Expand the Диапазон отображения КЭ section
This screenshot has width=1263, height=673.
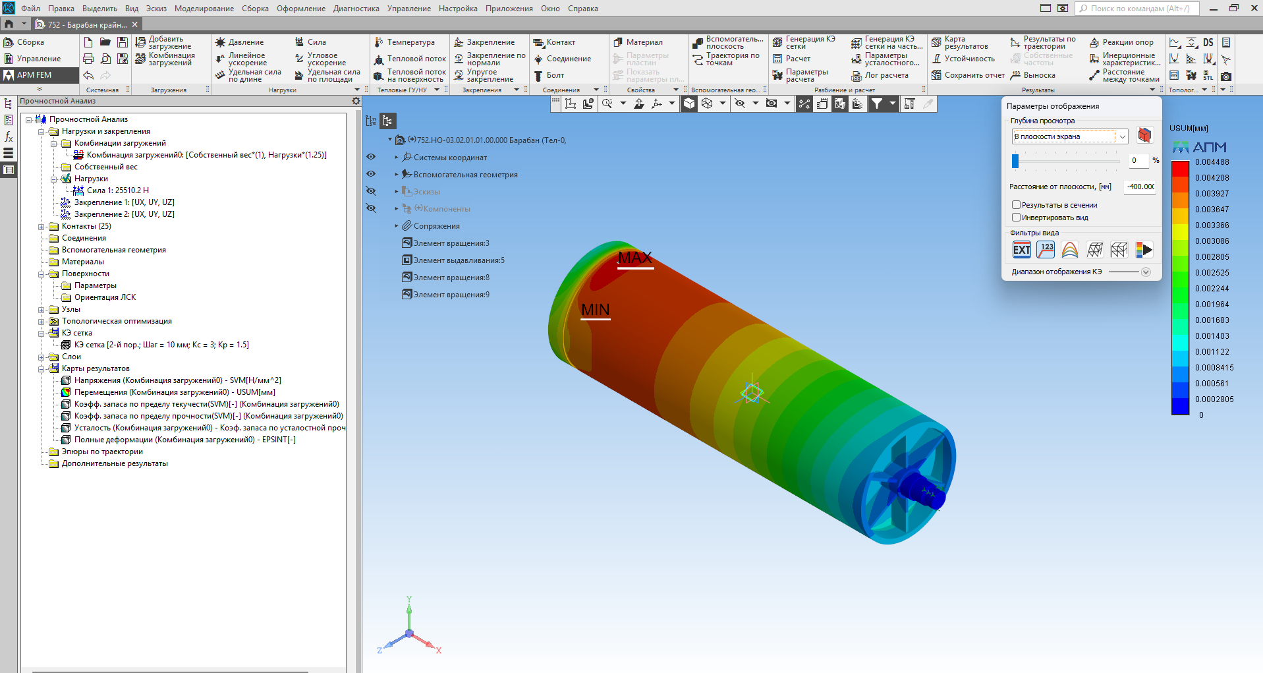point(1146,272)
